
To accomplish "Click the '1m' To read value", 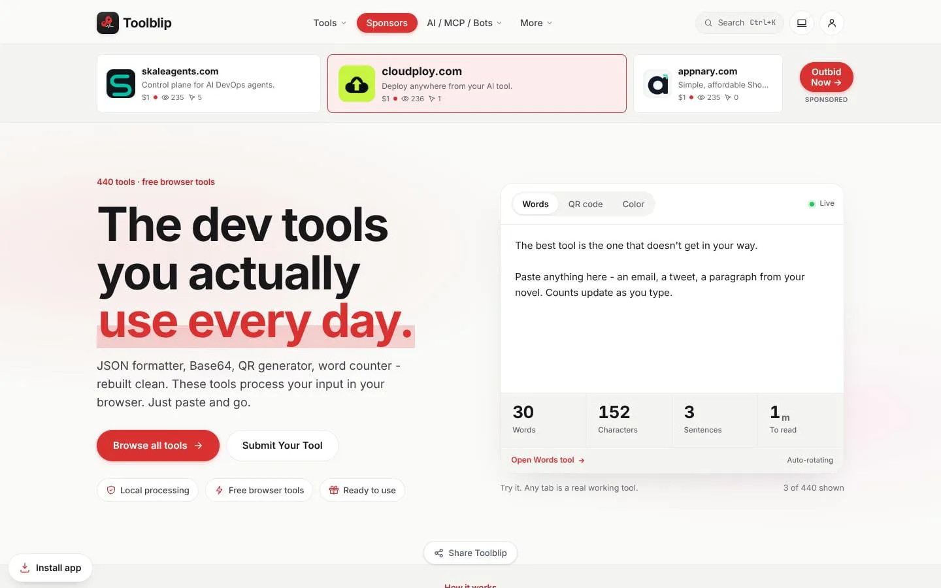I will click(x=780, y=412).
